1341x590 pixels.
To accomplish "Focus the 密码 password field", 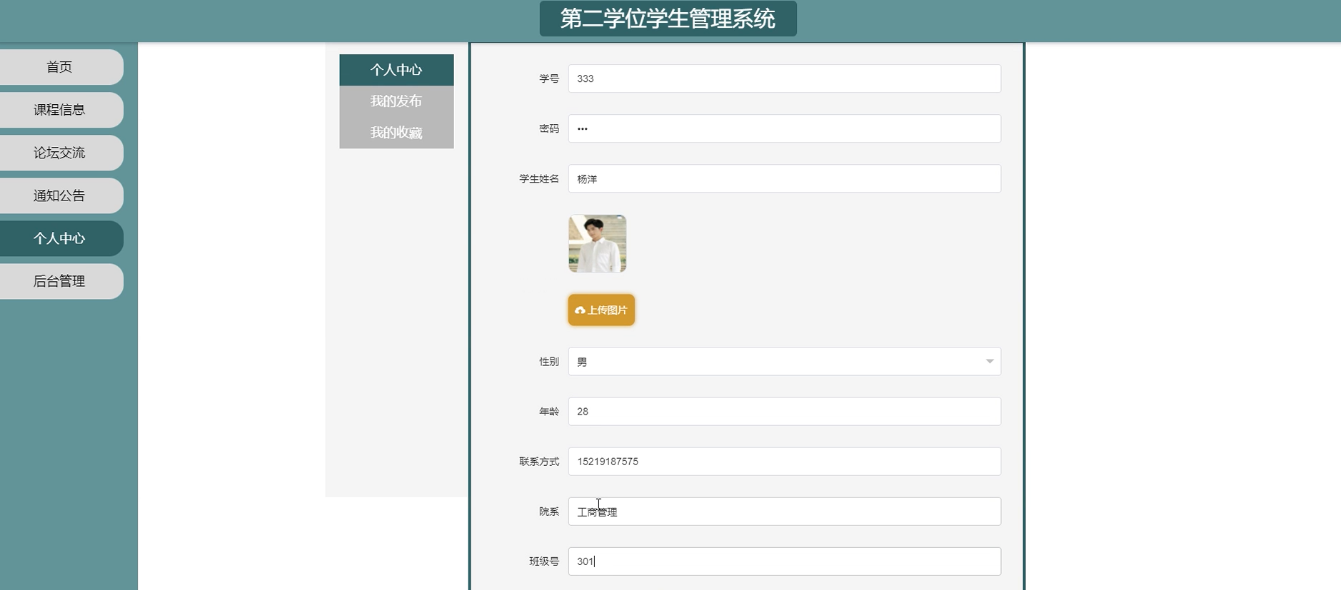I will [784, 128].
